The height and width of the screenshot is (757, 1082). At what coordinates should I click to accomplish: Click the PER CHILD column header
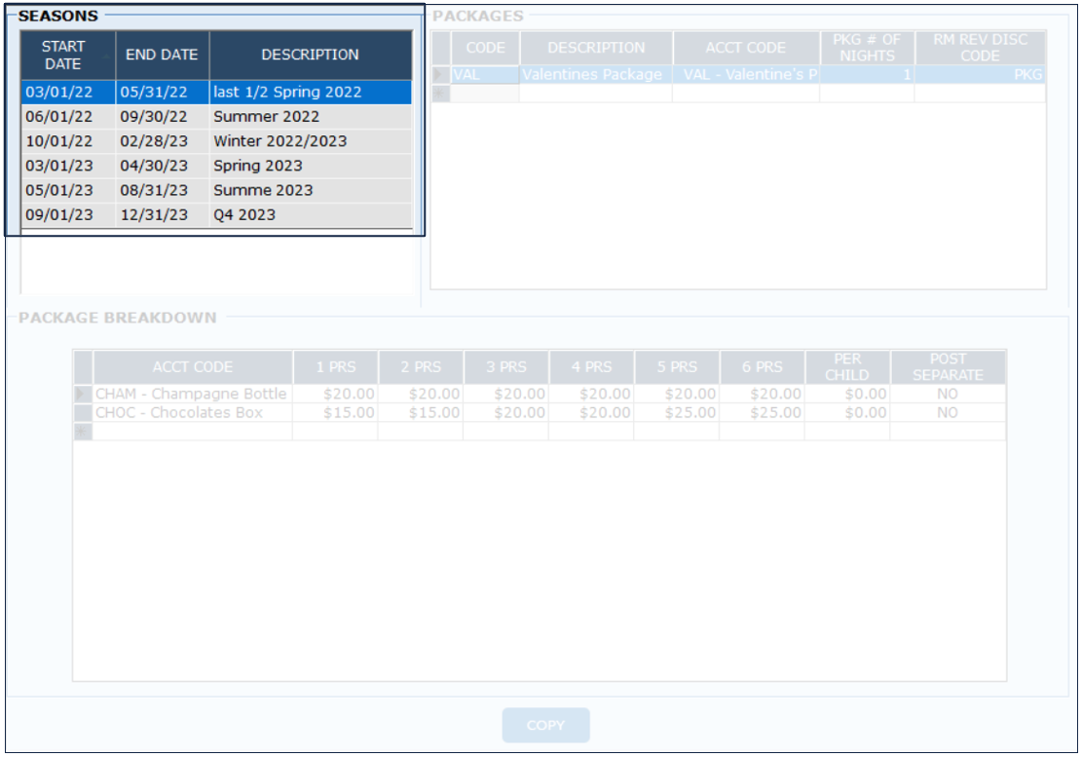(x=846, y=366)
